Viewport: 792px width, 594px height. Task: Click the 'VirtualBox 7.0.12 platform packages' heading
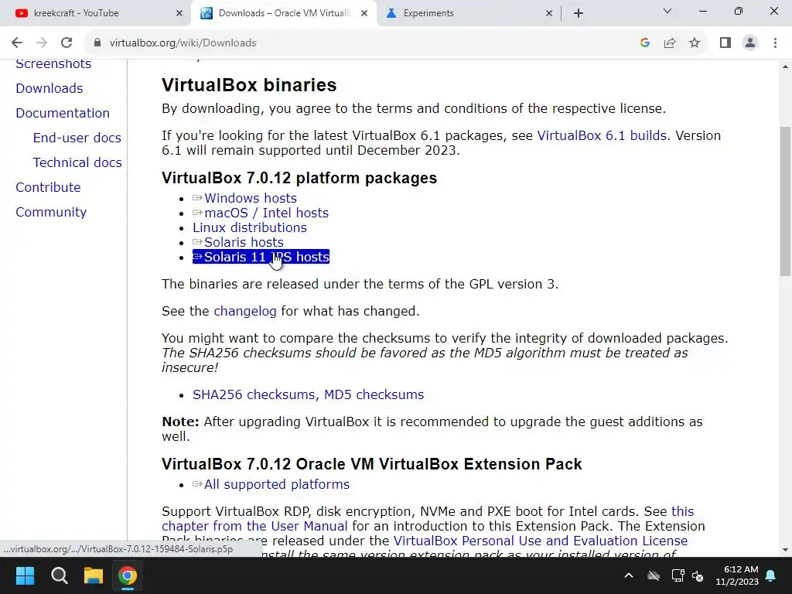pos(299,178)
